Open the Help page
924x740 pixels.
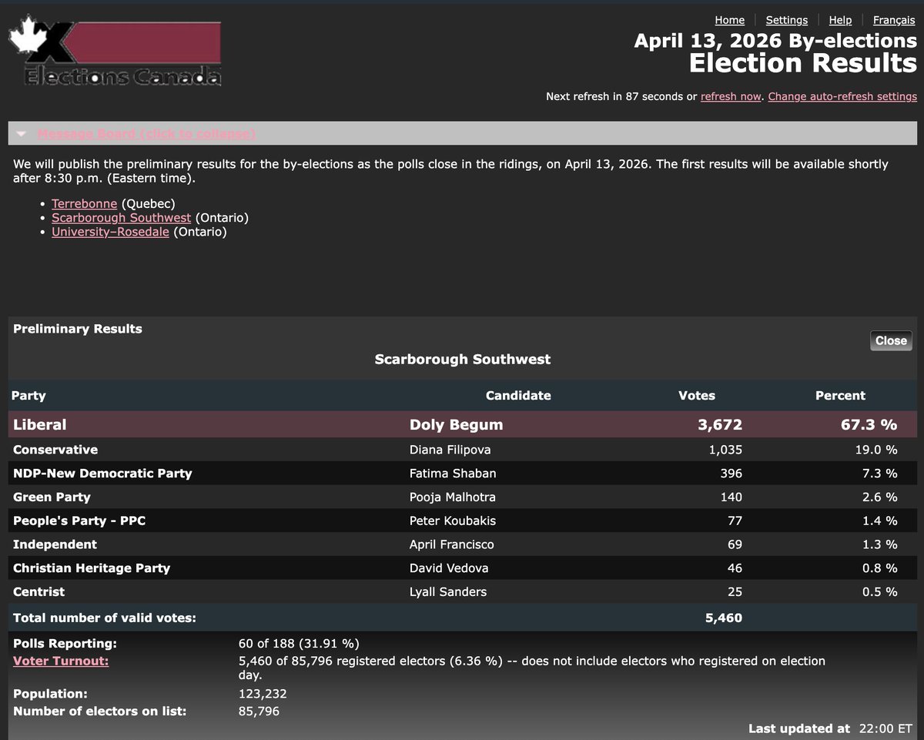(840, 20)
